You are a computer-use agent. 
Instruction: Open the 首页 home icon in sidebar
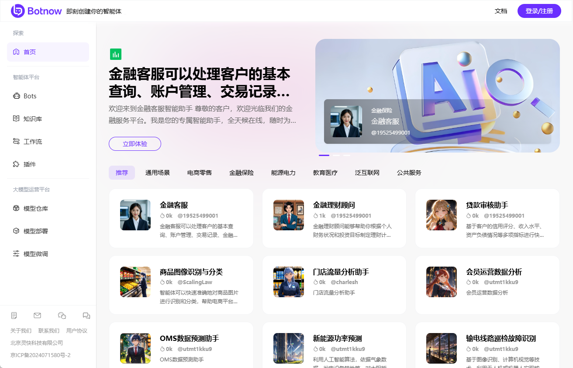click(x=16, y=52)
